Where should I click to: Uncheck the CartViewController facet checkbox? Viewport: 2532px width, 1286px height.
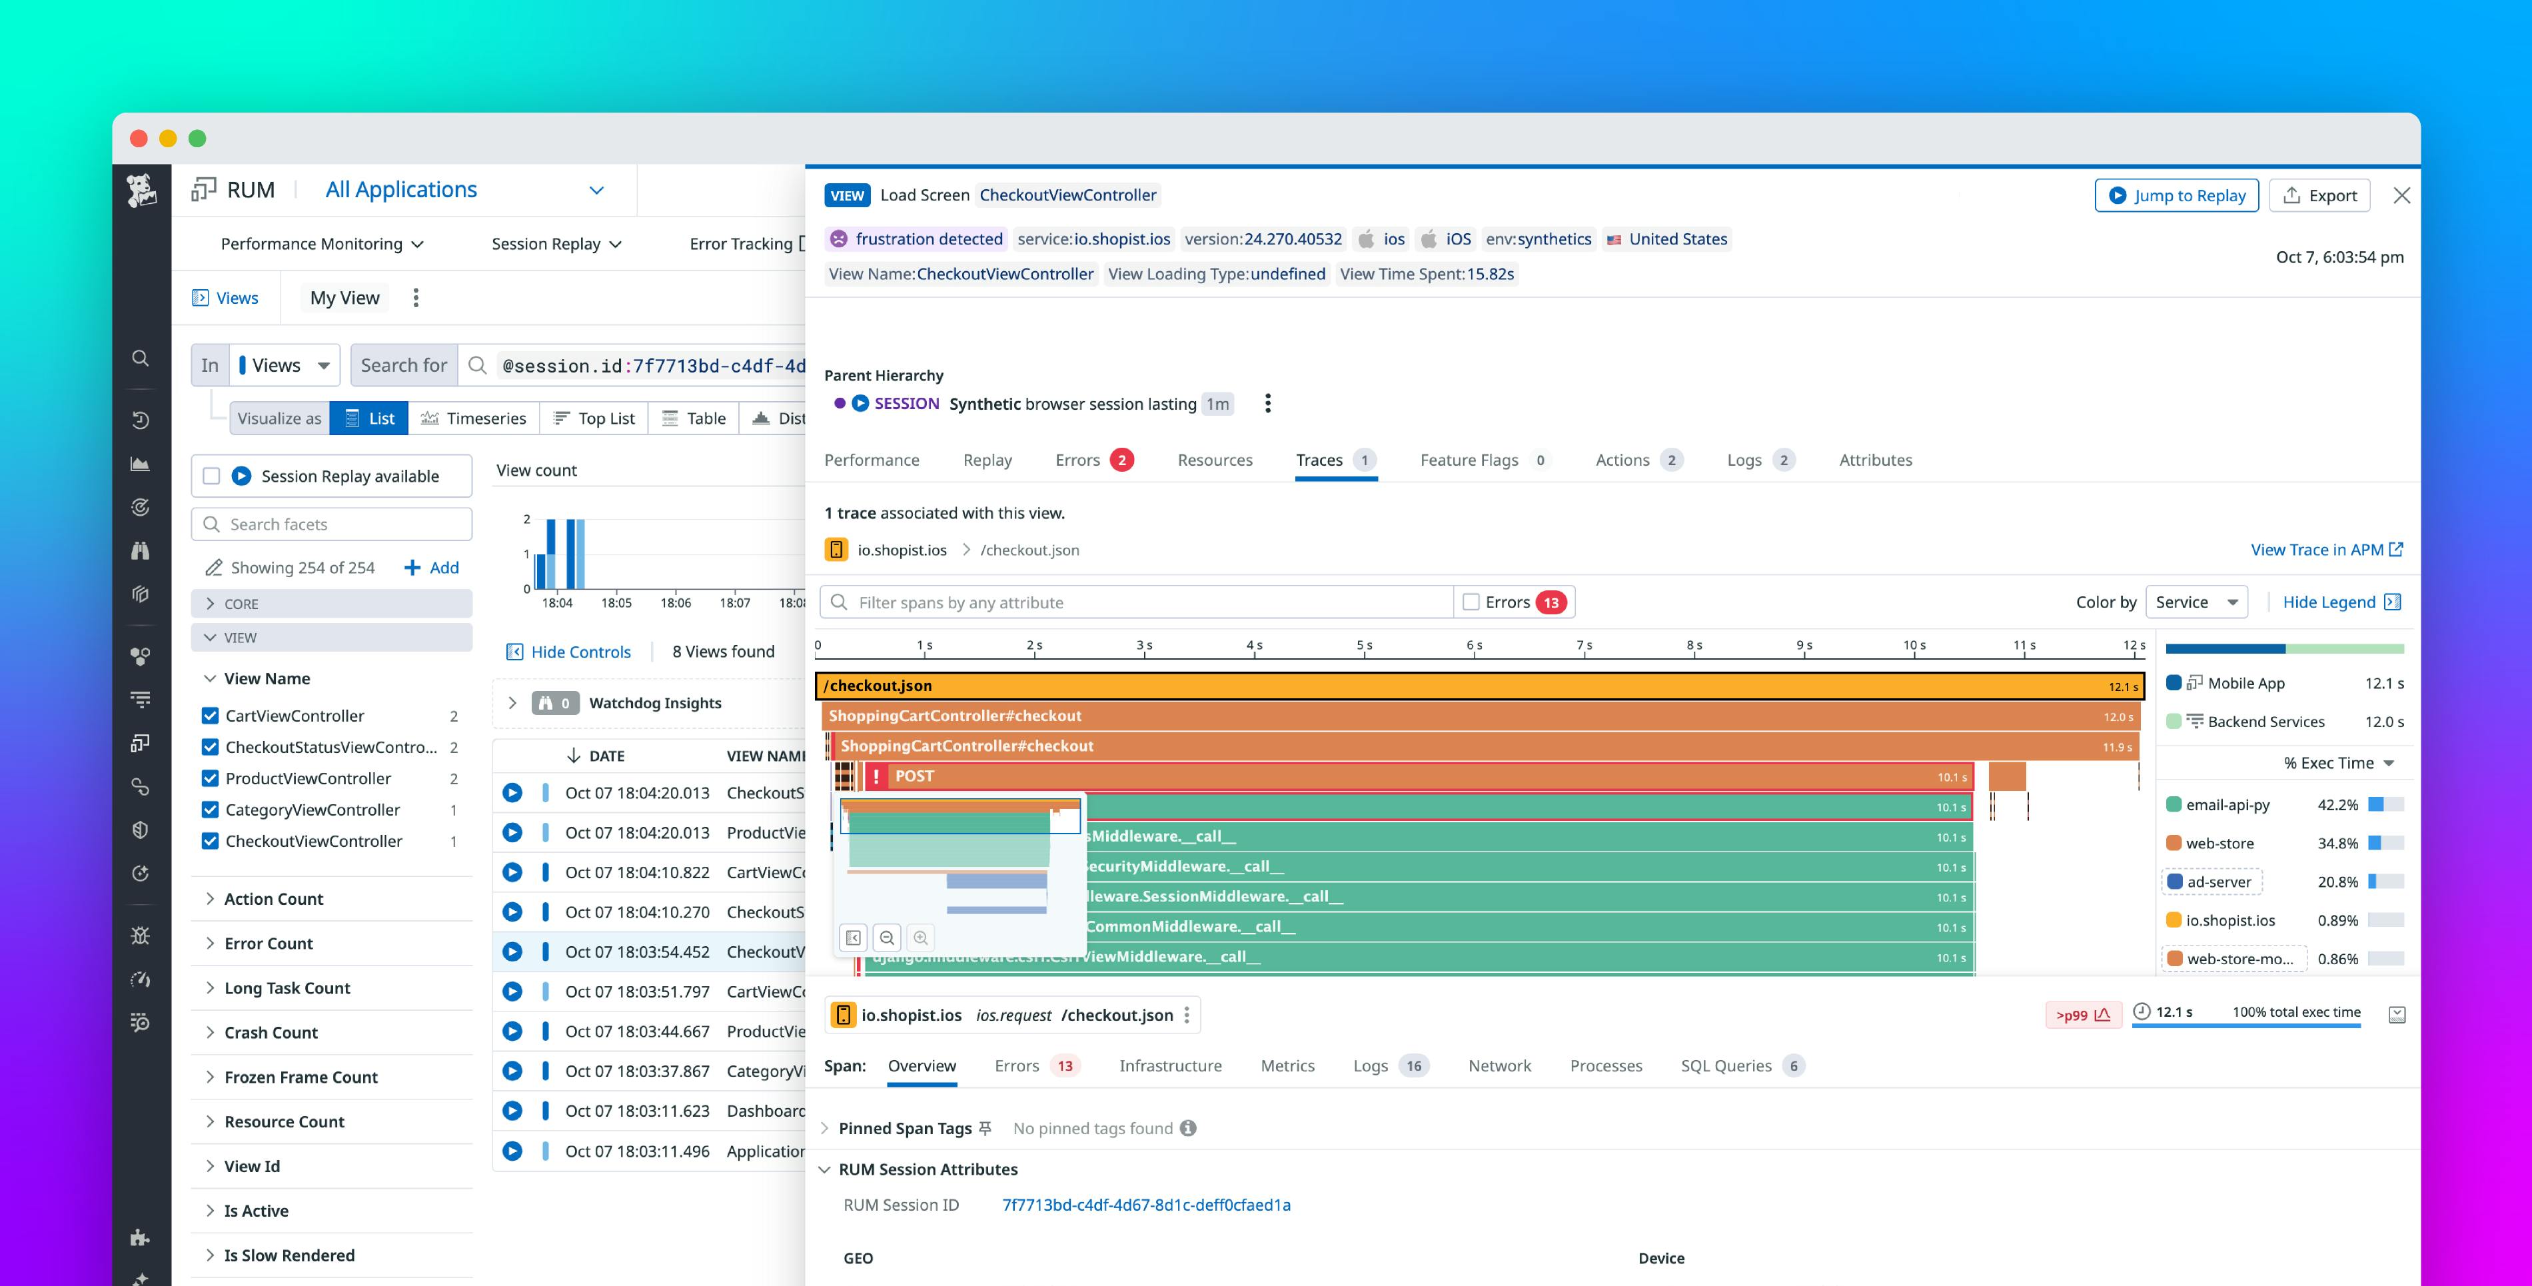pos(211,715)
